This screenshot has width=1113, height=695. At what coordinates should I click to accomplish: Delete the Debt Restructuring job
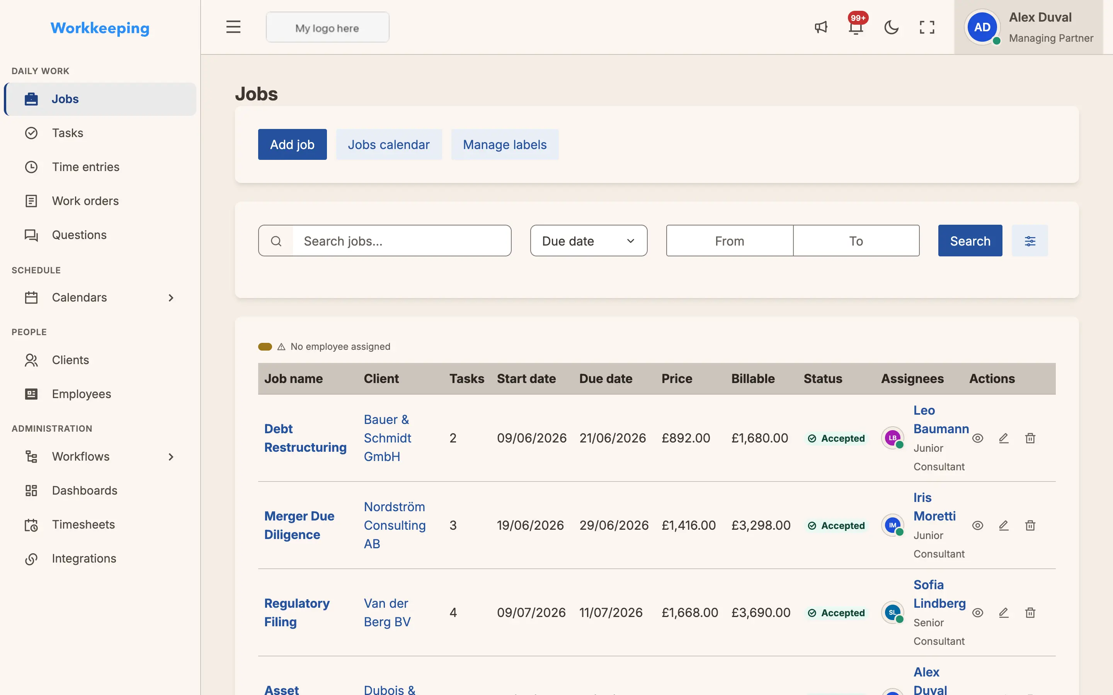pos(1030,438)
